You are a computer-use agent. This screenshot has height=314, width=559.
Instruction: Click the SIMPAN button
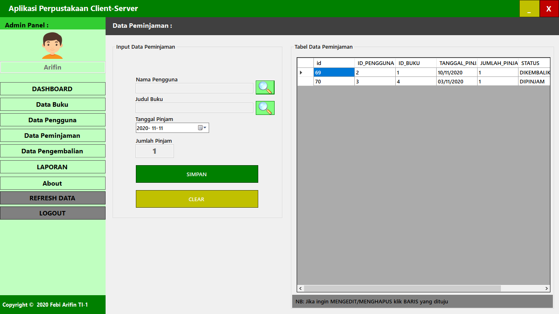pos(196,174)
